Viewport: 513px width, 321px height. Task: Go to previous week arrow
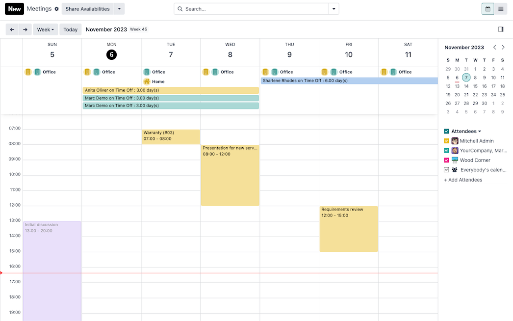(x=12, y=29)
